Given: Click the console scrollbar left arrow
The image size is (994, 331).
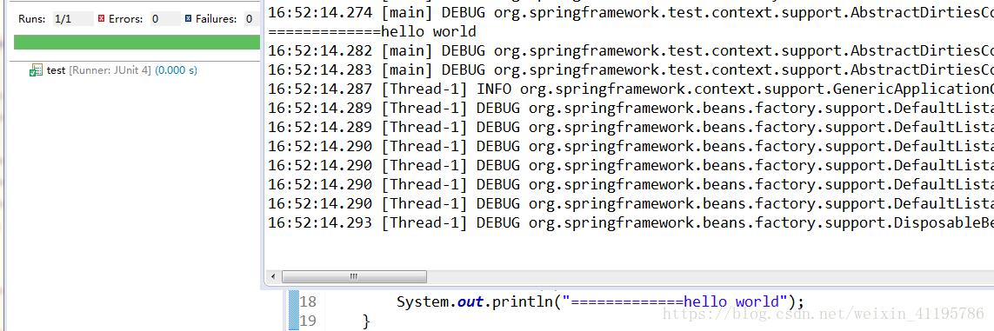Looking at the screenshot, I should click(273, 276).
